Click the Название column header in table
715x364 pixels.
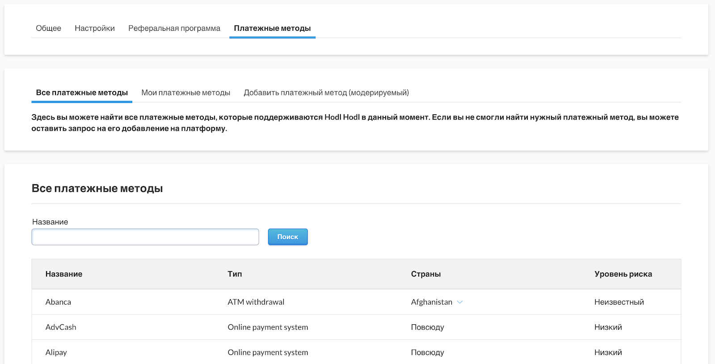pyautogui.click(x=64, y=274)
